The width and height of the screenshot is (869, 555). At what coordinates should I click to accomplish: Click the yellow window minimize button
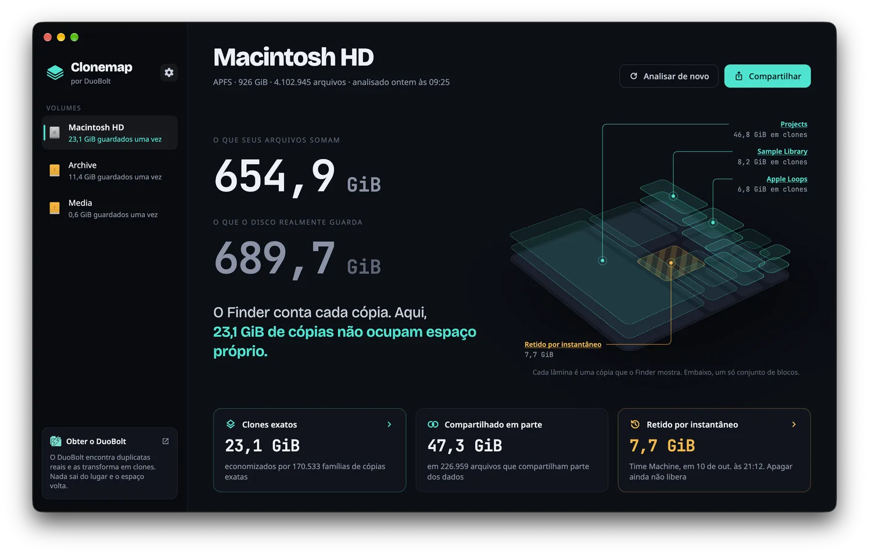point(61,37)
